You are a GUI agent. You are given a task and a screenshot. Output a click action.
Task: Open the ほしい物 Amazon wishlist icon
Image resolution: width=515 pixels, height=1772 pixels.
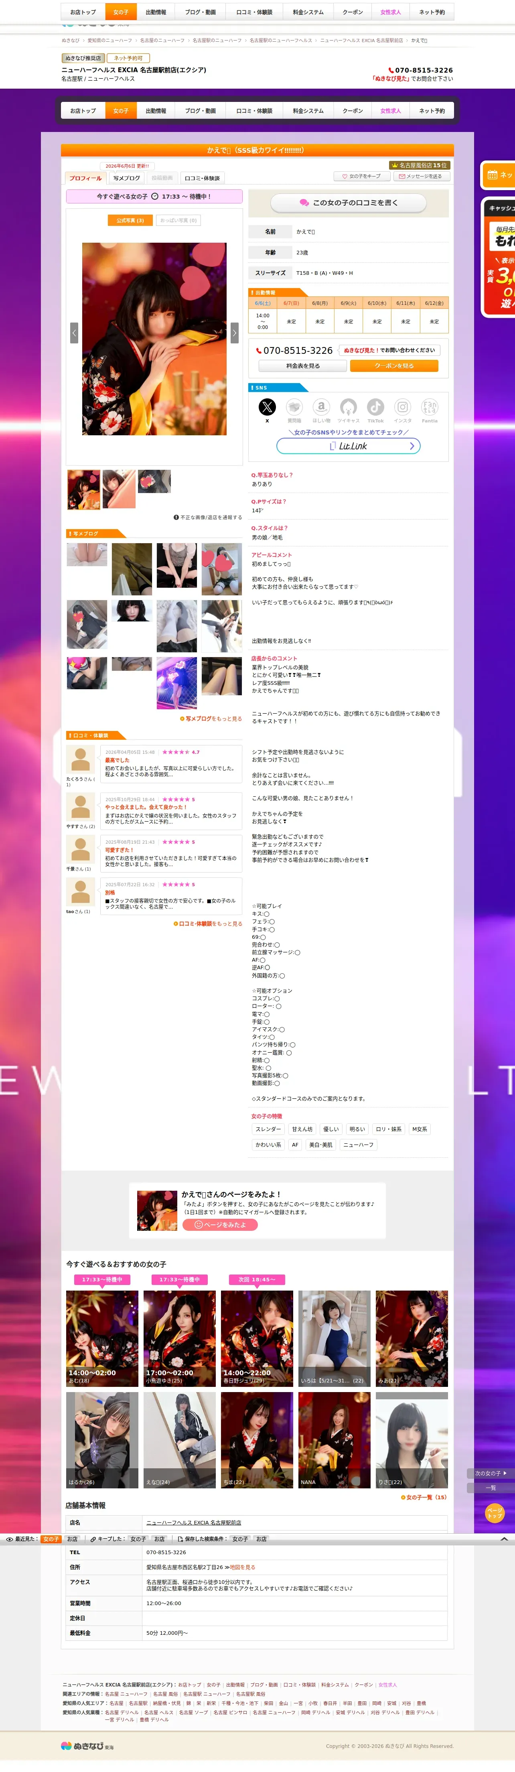tap(321, 406)
